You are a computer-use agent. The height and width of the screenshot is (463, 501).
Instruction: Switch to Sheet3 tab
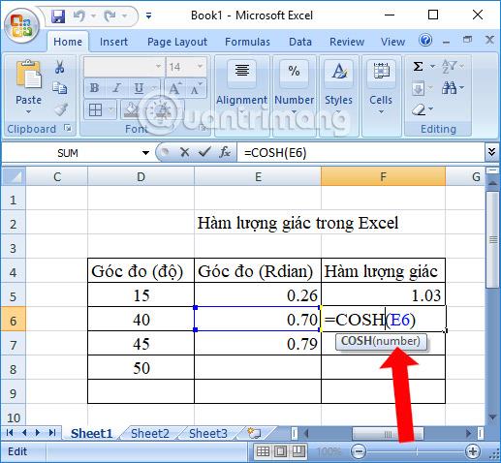click(x=208, y=433)
